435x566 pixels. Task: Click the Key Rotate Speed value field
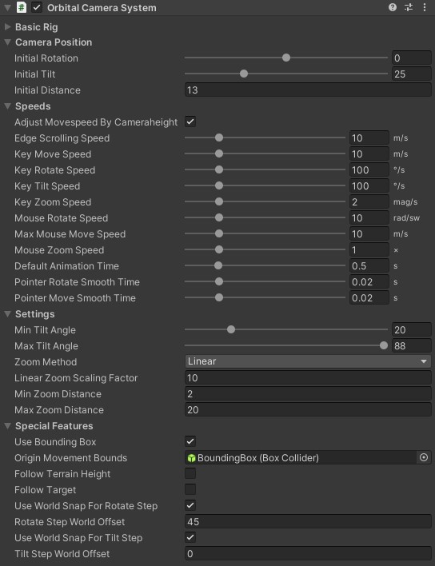pyautogui.click(x=369, y=169)
